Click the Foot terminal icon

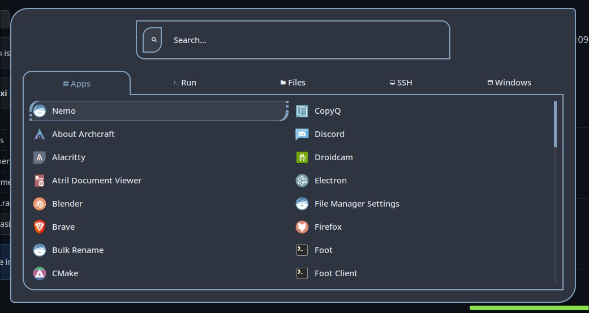pos(302,250)
